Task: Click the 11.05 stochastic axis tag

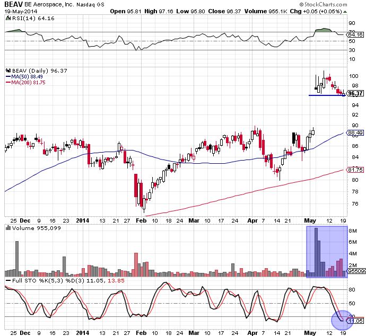Action: (355, 321)
